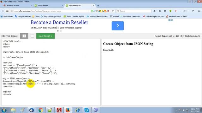The width and height of the screenshot is (202, 113).
Task: Click the <h2>Create Object from JSON String</h2> line
Action: click(26, 52)
